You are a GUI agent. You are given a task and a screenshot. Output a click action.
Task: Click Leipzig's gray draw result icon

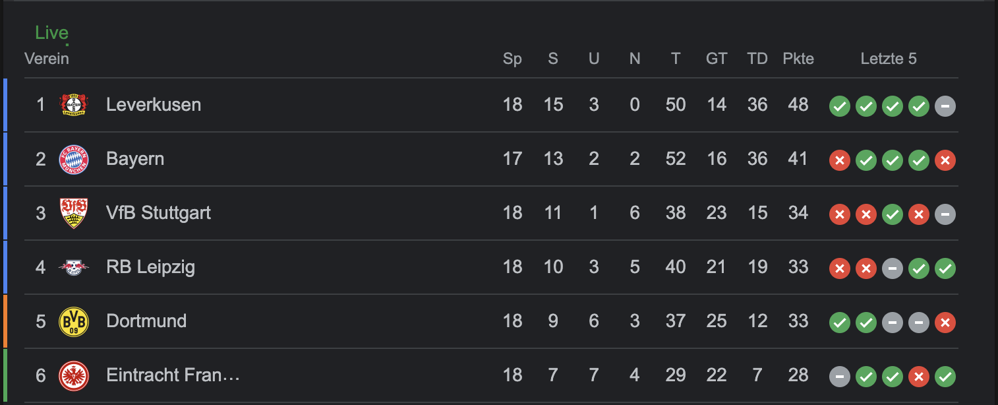[x=892, y=268]
